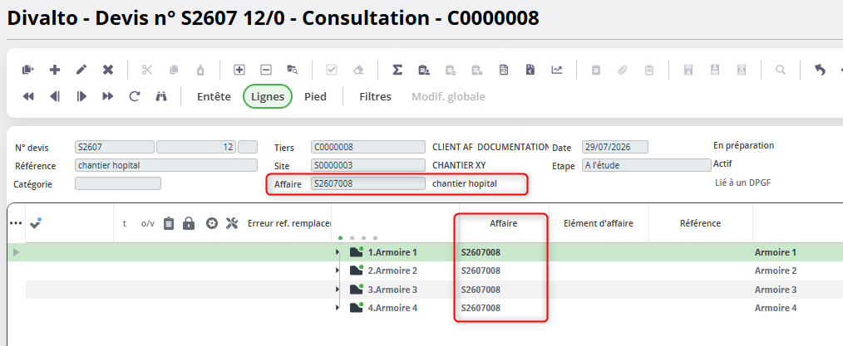Viewport: 843px width, 346px height.
Task: Click the Affaire column header
Action: (504, 223)
